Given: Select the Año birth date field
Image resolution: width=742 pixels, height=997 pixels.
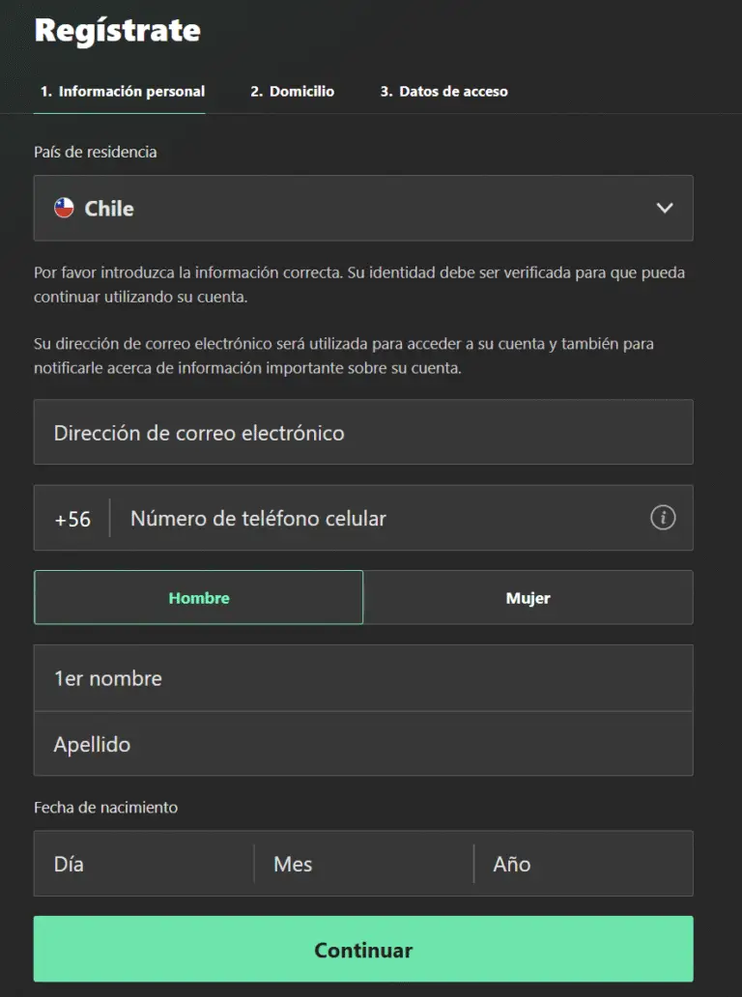Looking at the screenshot, I should [x=584, y=864].
